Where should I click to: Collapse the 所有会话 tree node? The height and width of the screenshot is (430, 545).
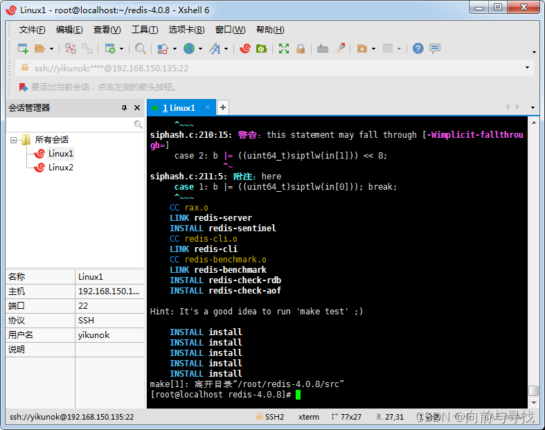click(x=13, y=140)
